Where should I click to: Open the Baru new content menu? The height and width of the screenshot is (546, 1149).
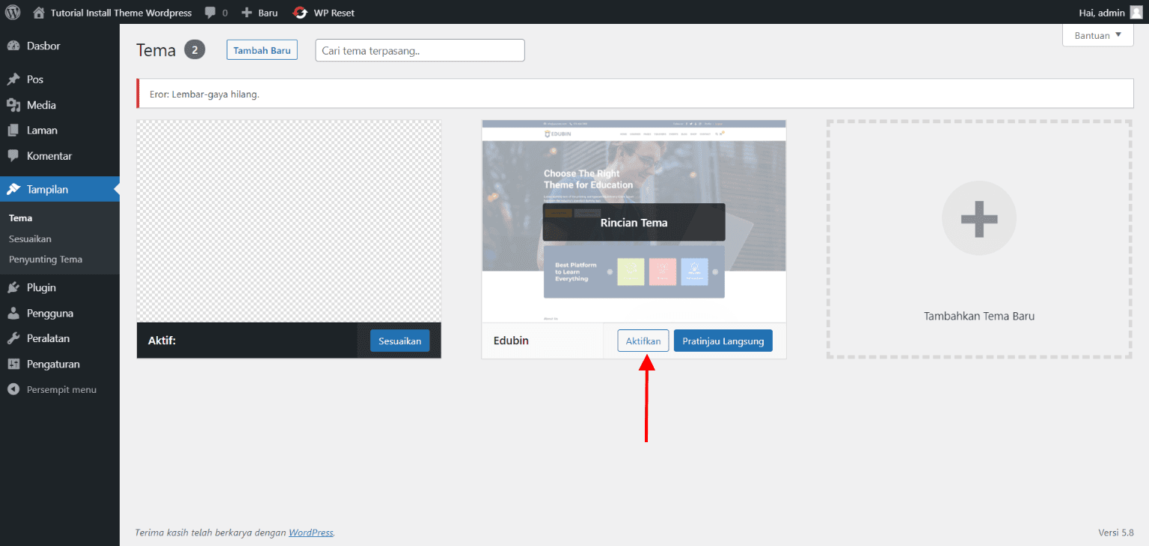coord(260,13)
